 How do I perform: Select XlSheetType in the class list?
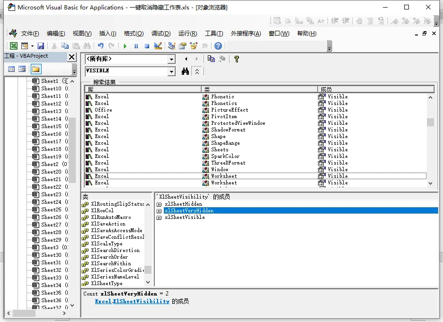coord(106,283)
